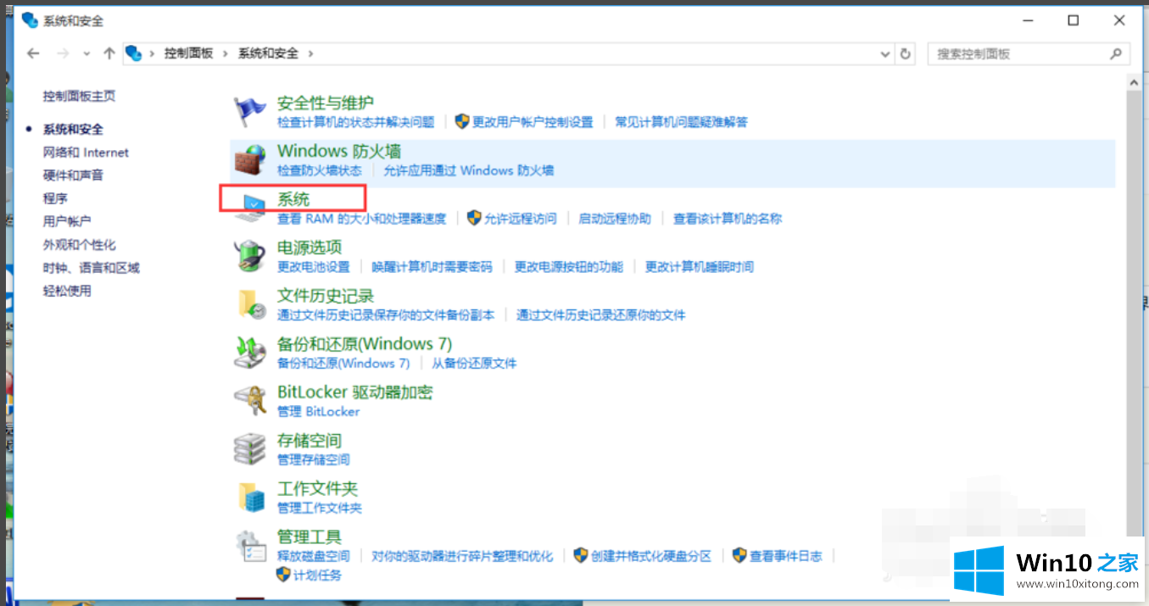Click the 系统和安全 breadcrumb segment
1149x606 pixels.
[268, 53]
